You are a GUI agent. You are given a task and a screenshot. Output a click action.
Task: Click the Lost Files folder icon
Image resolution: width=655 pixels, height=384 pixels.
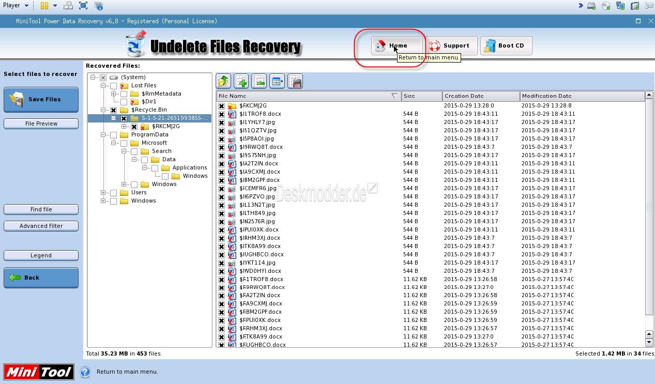[124, 85]
